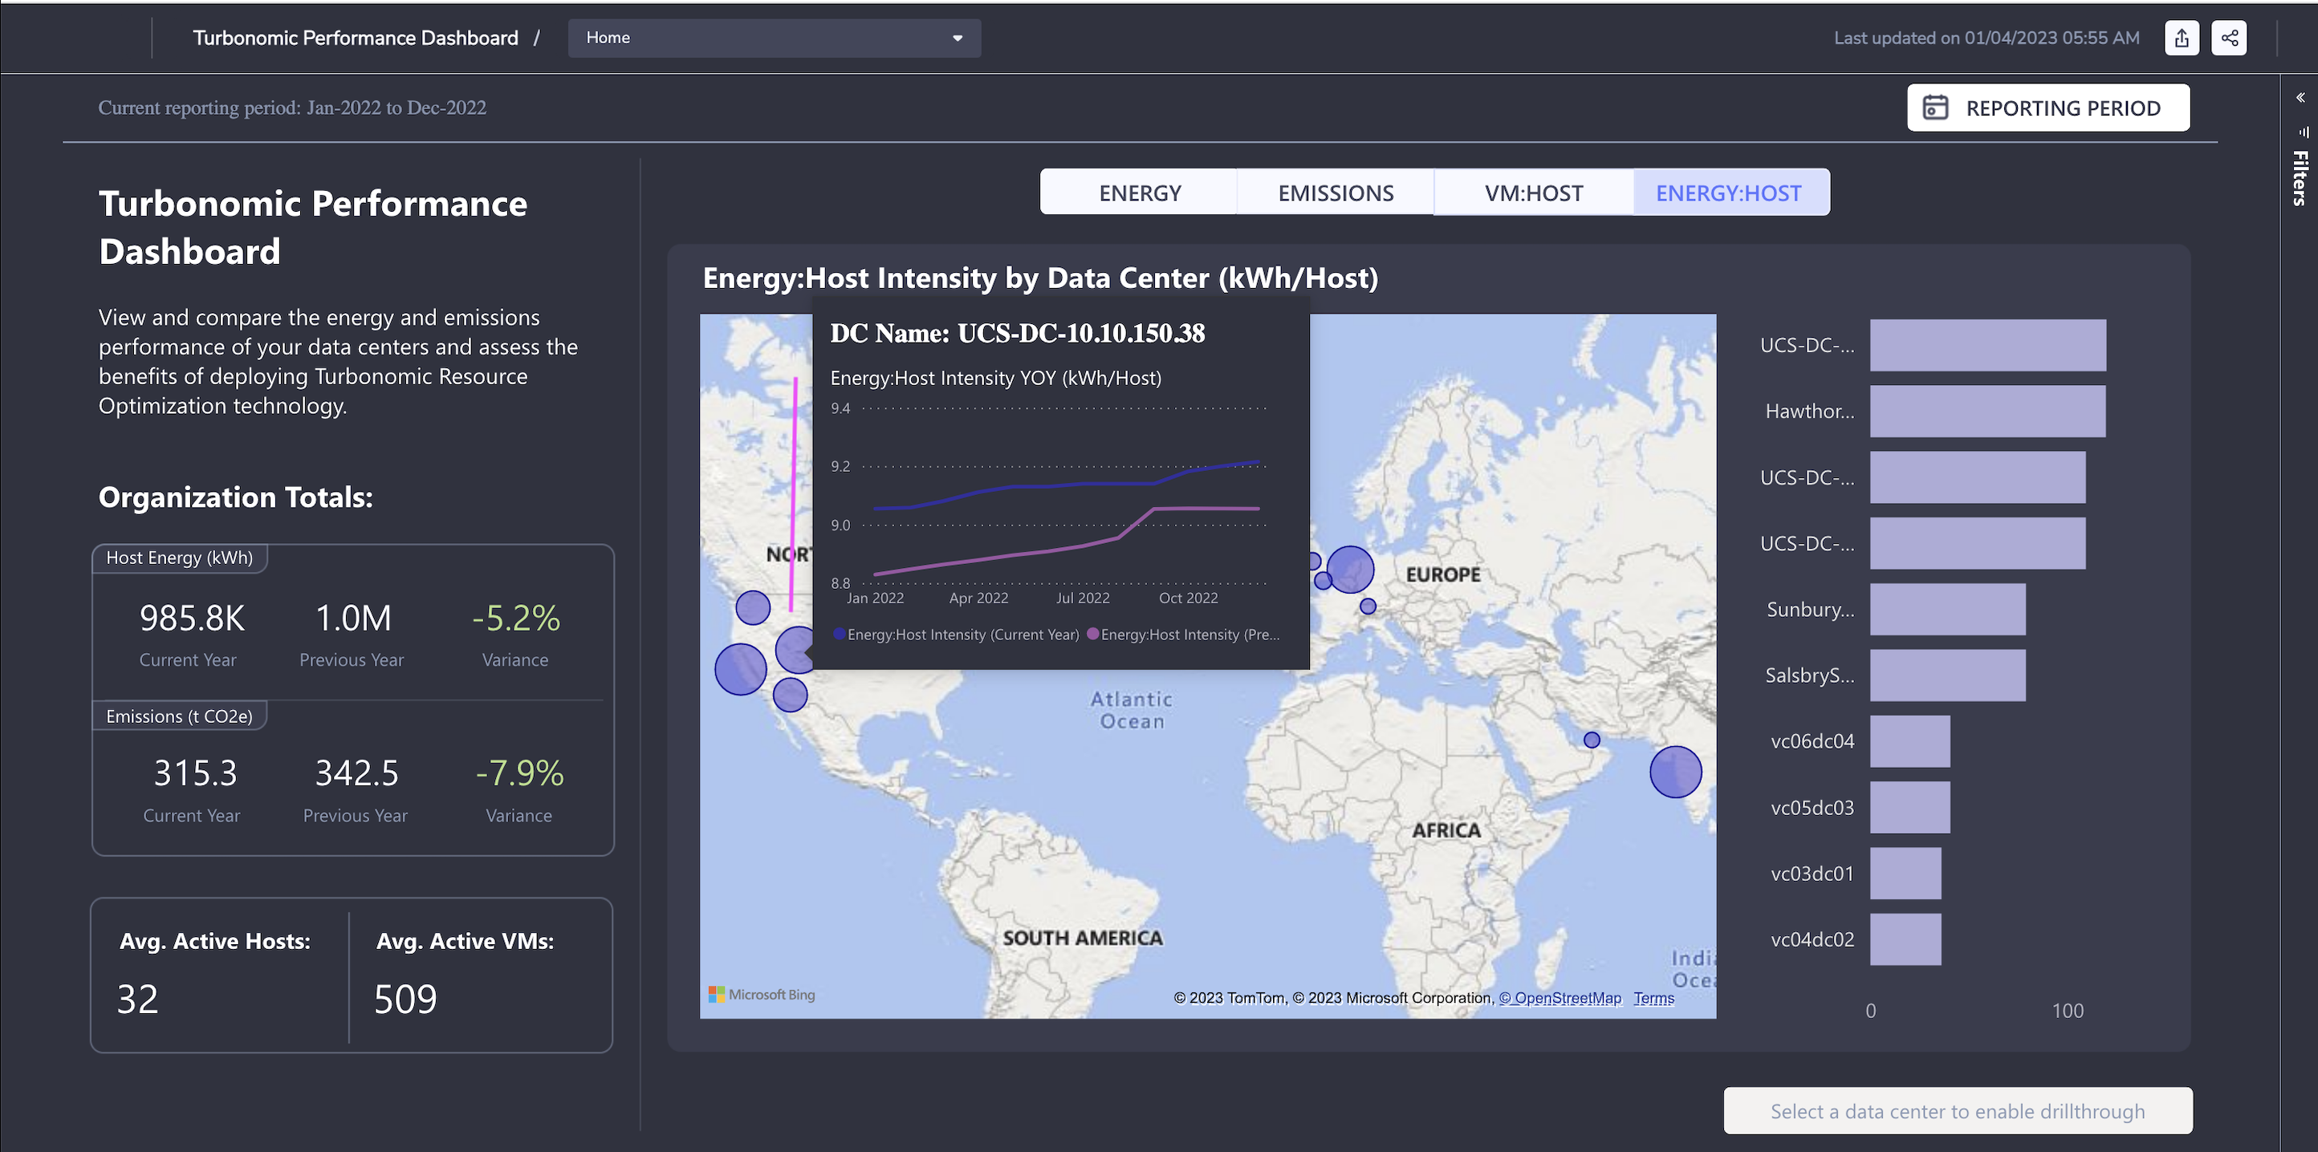The width and height of the screenshot is (2318, 1152).
Task: Select the large data center bubble in Europe
Action: (1350, 570)
